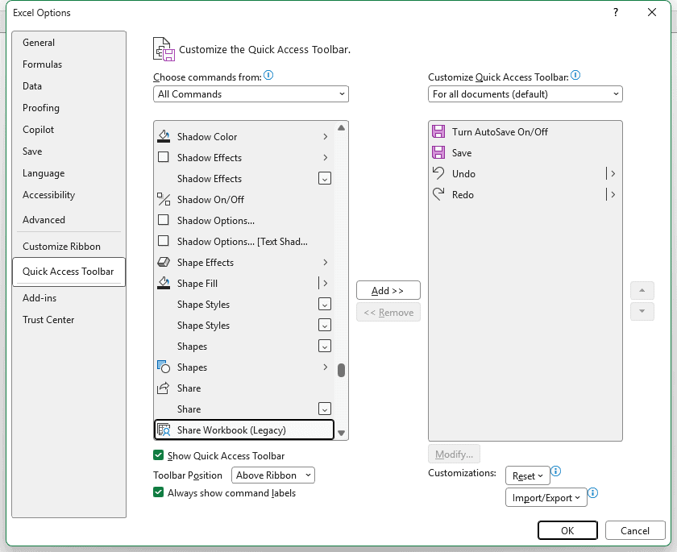Image resolution: width=677 pixels, height=552 pixels.
Task: Click the Add >> button
Action: click(388, 290)
